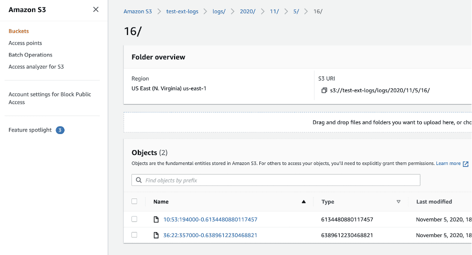Open Buckets in the sidebar
This screenshot has width=472, height=255.
[19, 31]
